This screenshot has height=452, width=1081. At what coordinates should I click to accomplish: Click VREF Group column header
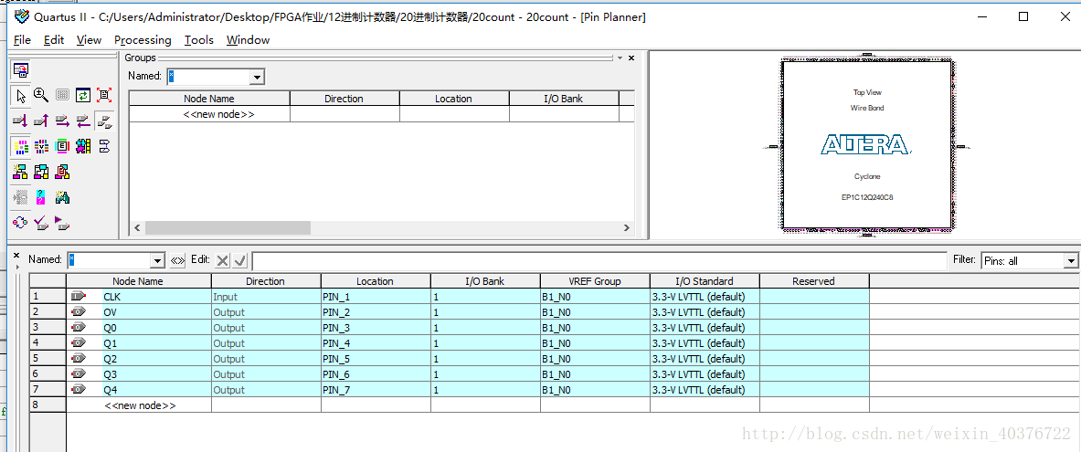595,281
